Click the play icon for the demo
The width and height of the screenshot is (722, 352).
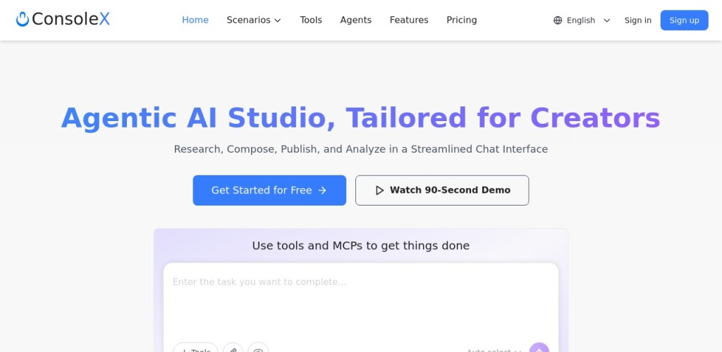(379, 190)
